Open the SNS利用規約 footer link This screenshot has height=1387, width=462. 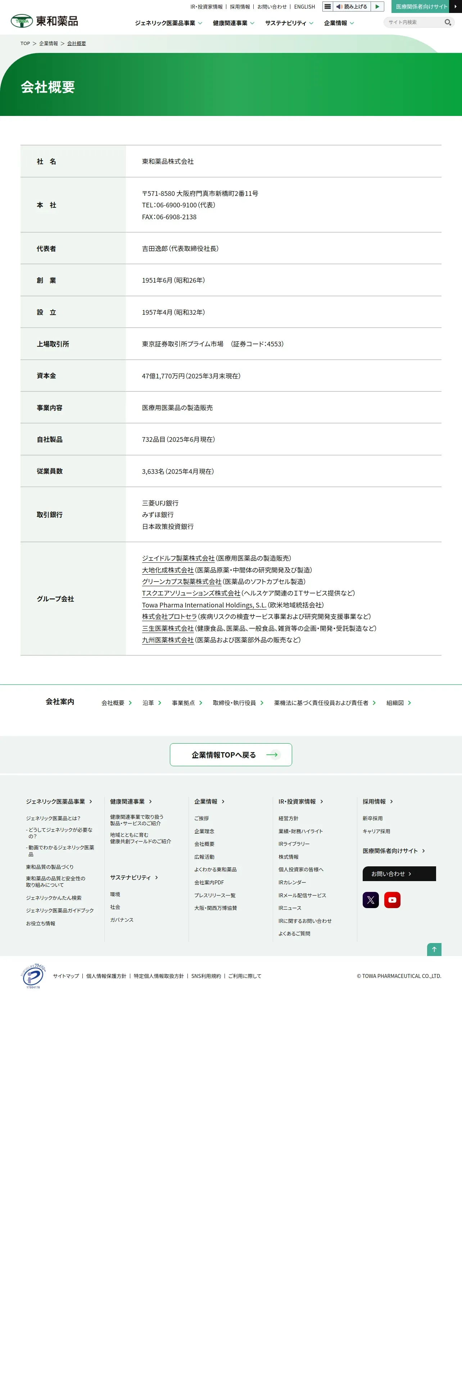coord(206,976)
